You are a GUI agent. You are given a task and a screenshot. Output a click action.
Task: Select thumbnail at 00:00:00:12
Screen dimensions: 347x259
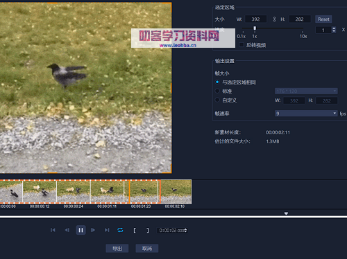tap(40, 192)
